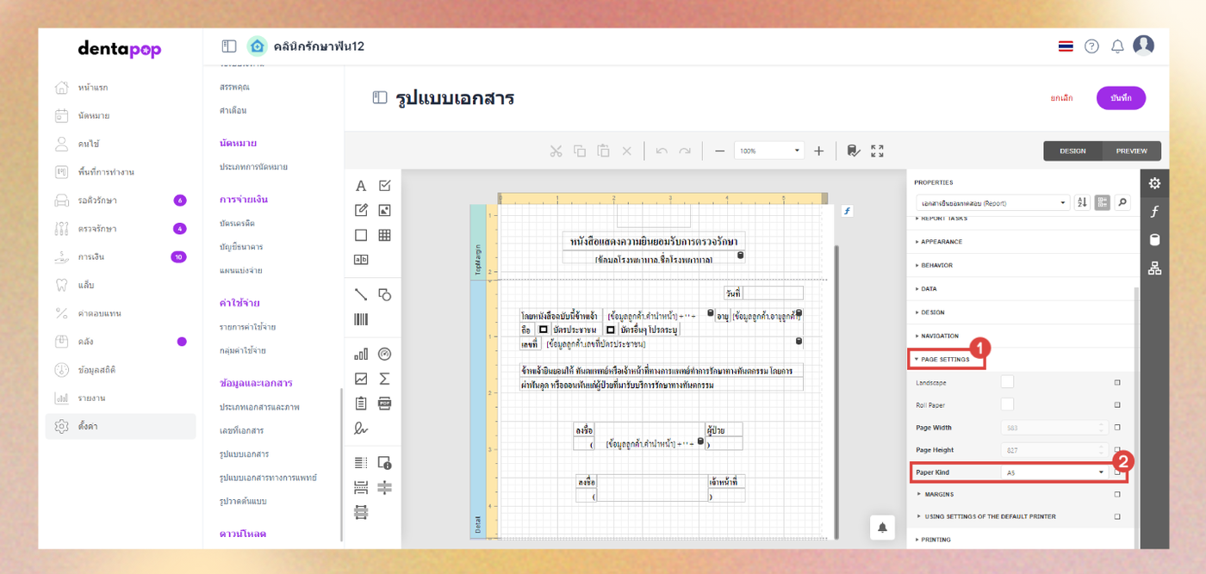Click the Page Width value field
The width and height of the screenshot is (1206, 574).
[1054, 427]
